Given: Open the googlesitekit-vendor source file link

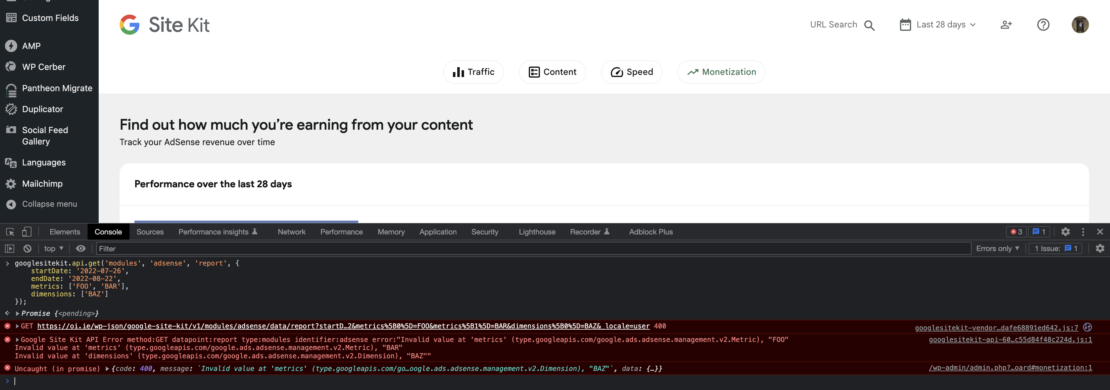Looking at the screenshot, I should 996,327.
